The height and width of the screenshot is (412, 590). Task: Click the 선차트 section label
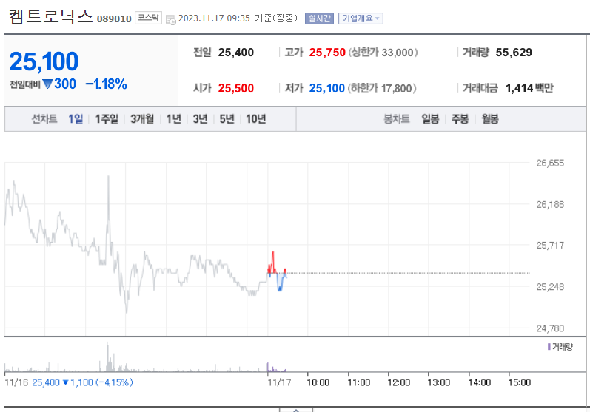point(44,119)
